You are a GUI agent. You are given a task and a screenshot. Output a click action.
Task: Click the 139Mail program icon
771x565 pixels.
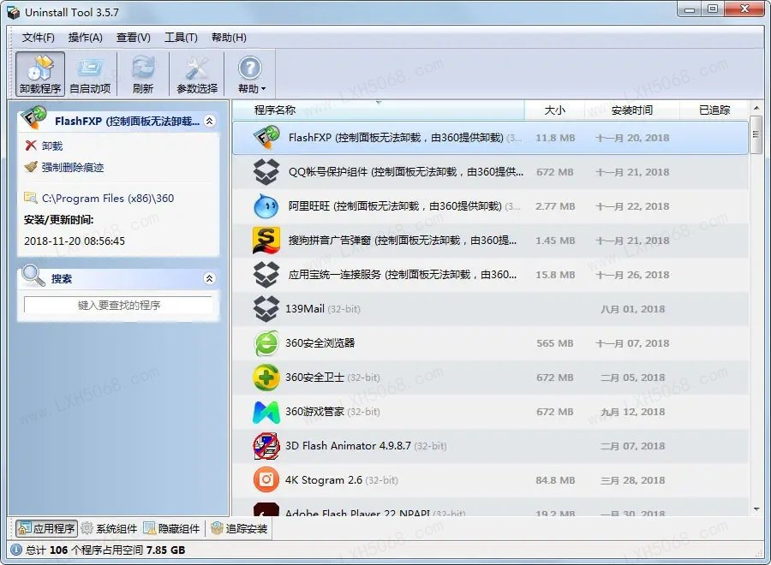pos(266,308)
